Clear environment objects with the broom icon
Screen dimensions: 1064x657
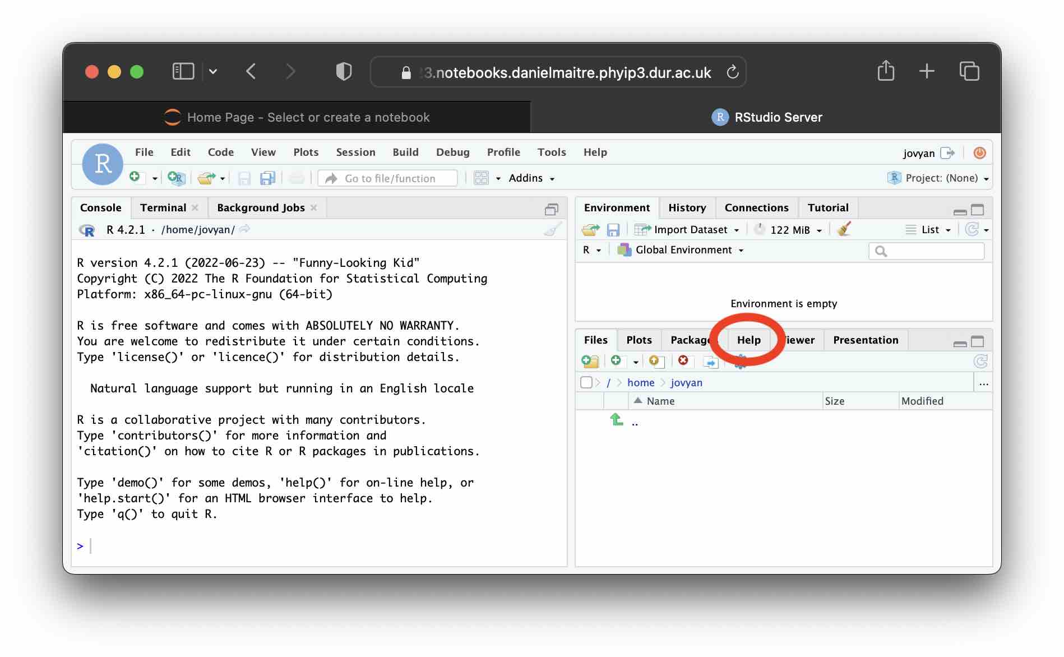[844, 229]
